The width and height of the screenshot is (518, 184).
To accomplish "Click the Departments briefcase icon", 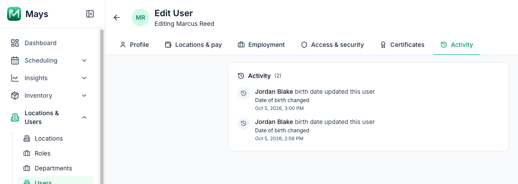I will pyautogui.click(x=27, y=168).
